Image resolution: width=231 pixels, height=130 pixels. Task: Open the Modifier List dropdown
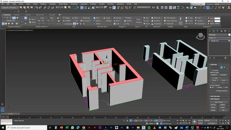click(219, 38)
